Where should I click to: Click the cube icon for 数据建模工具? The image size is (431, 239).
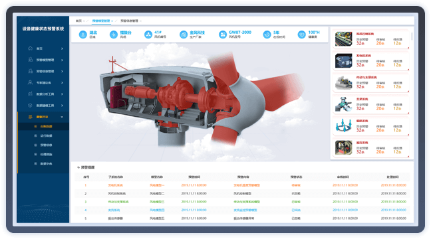[30, 106]
